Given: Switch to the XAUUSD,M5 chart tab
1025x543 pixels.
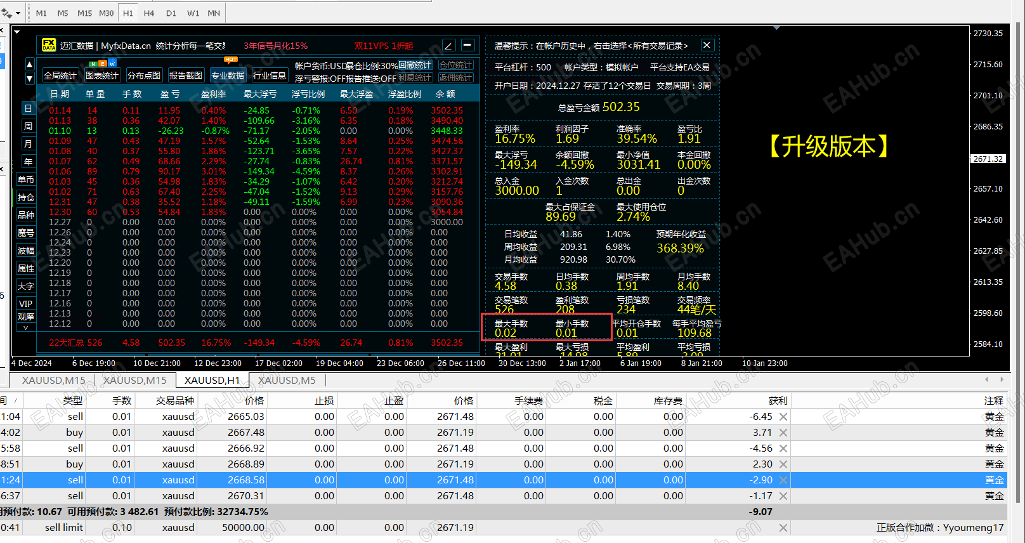Looking at the screenshot, I should pyautogui.click(x=287, y=380).
